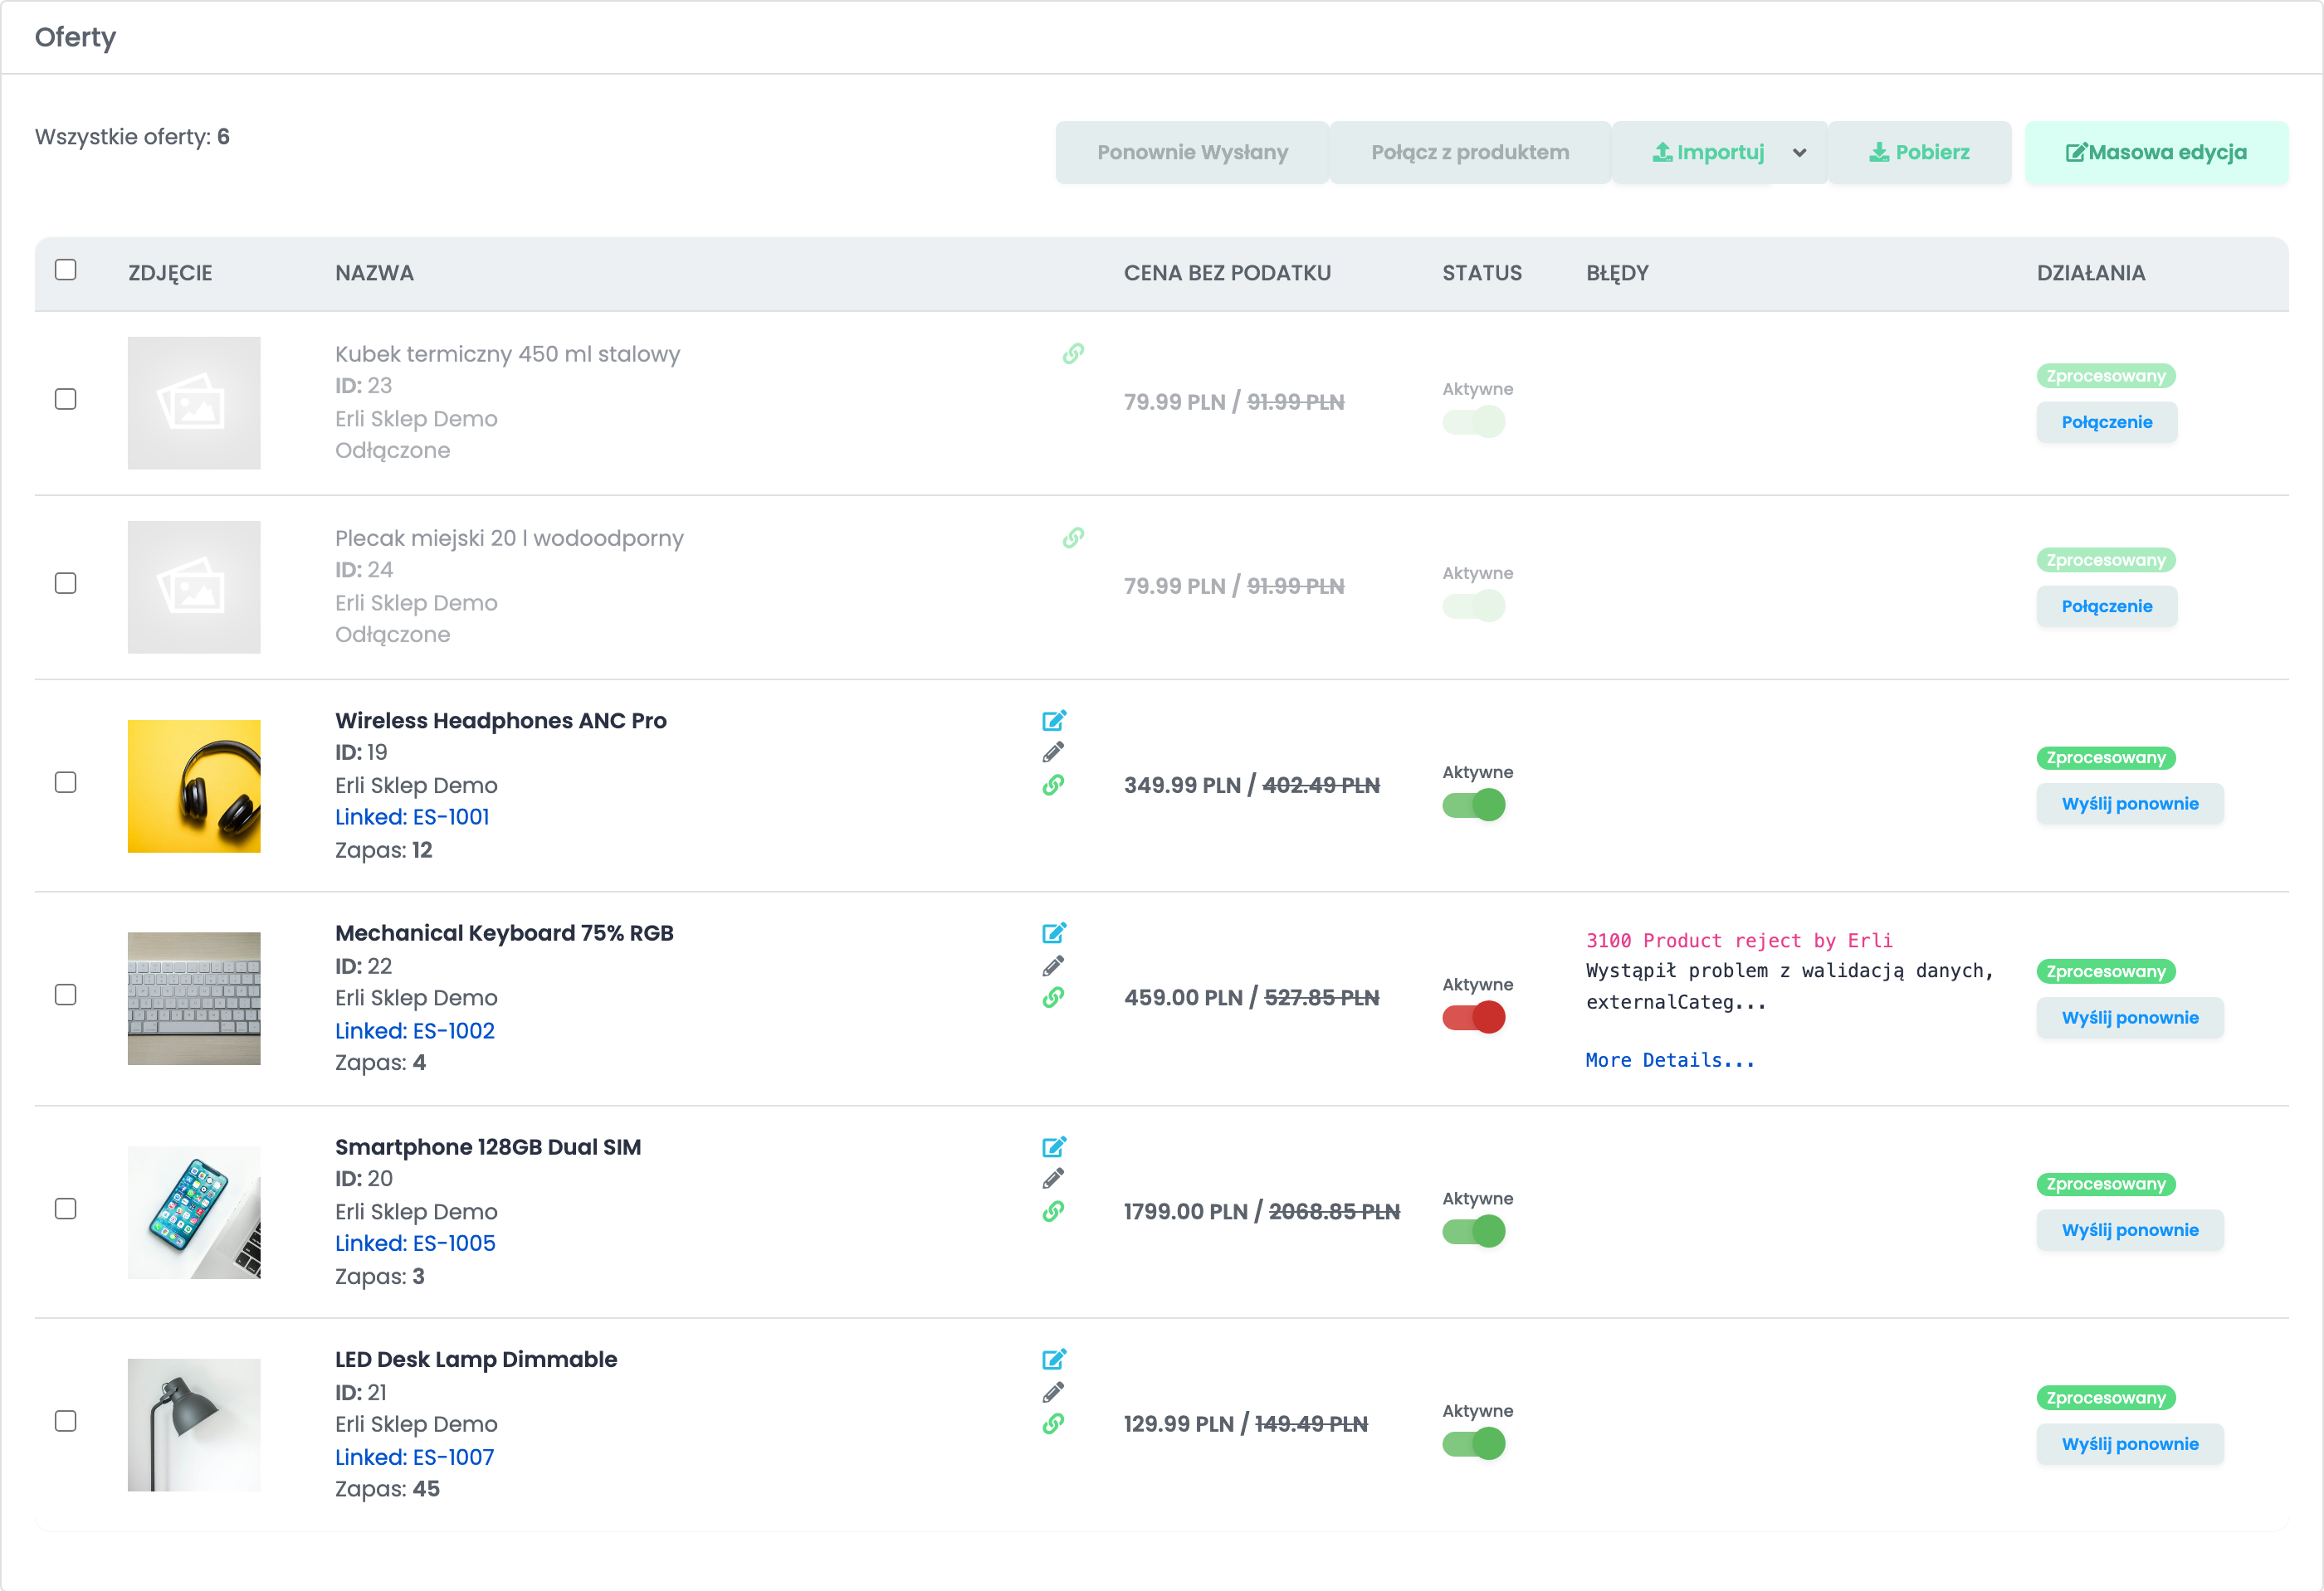
Task: Disable the Aktywne switch for LED Desk Lamp
Action: click(1473, 1443)
